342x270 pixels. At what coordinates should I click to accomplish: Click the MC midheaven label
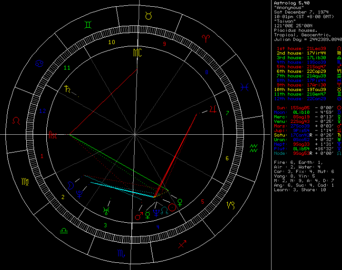[x=138, y=52]
